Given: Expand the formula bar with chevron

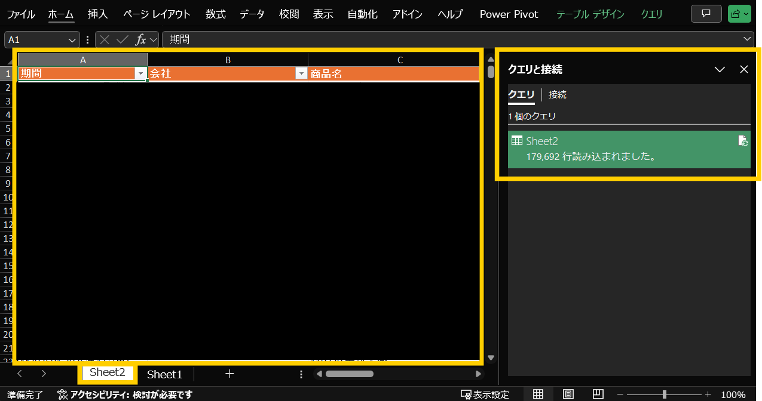Looking at the screenshot, I should (x=747, y=39).
